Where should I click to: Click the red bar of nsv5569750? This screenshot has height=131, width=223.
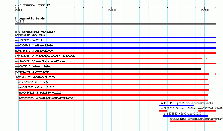(114, 85)
